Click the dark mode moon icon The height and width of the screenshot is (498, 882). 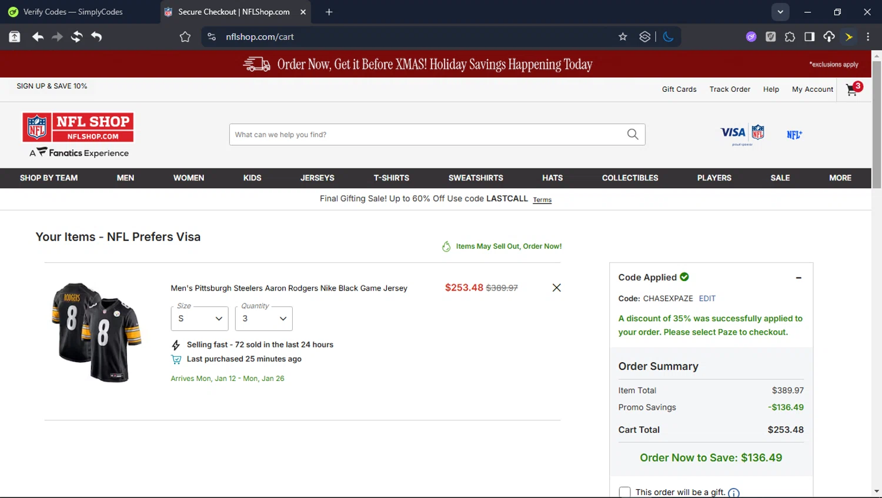coord(668,36)
